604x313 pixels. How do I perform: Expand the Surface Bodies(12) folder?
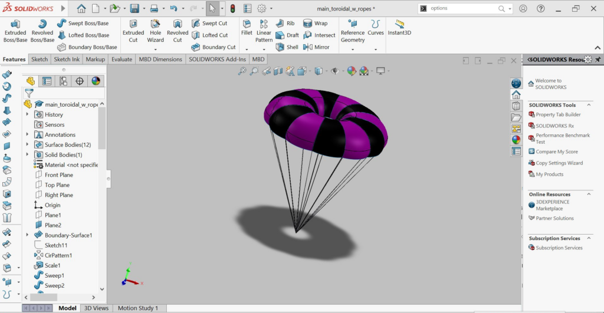(27, 145)
